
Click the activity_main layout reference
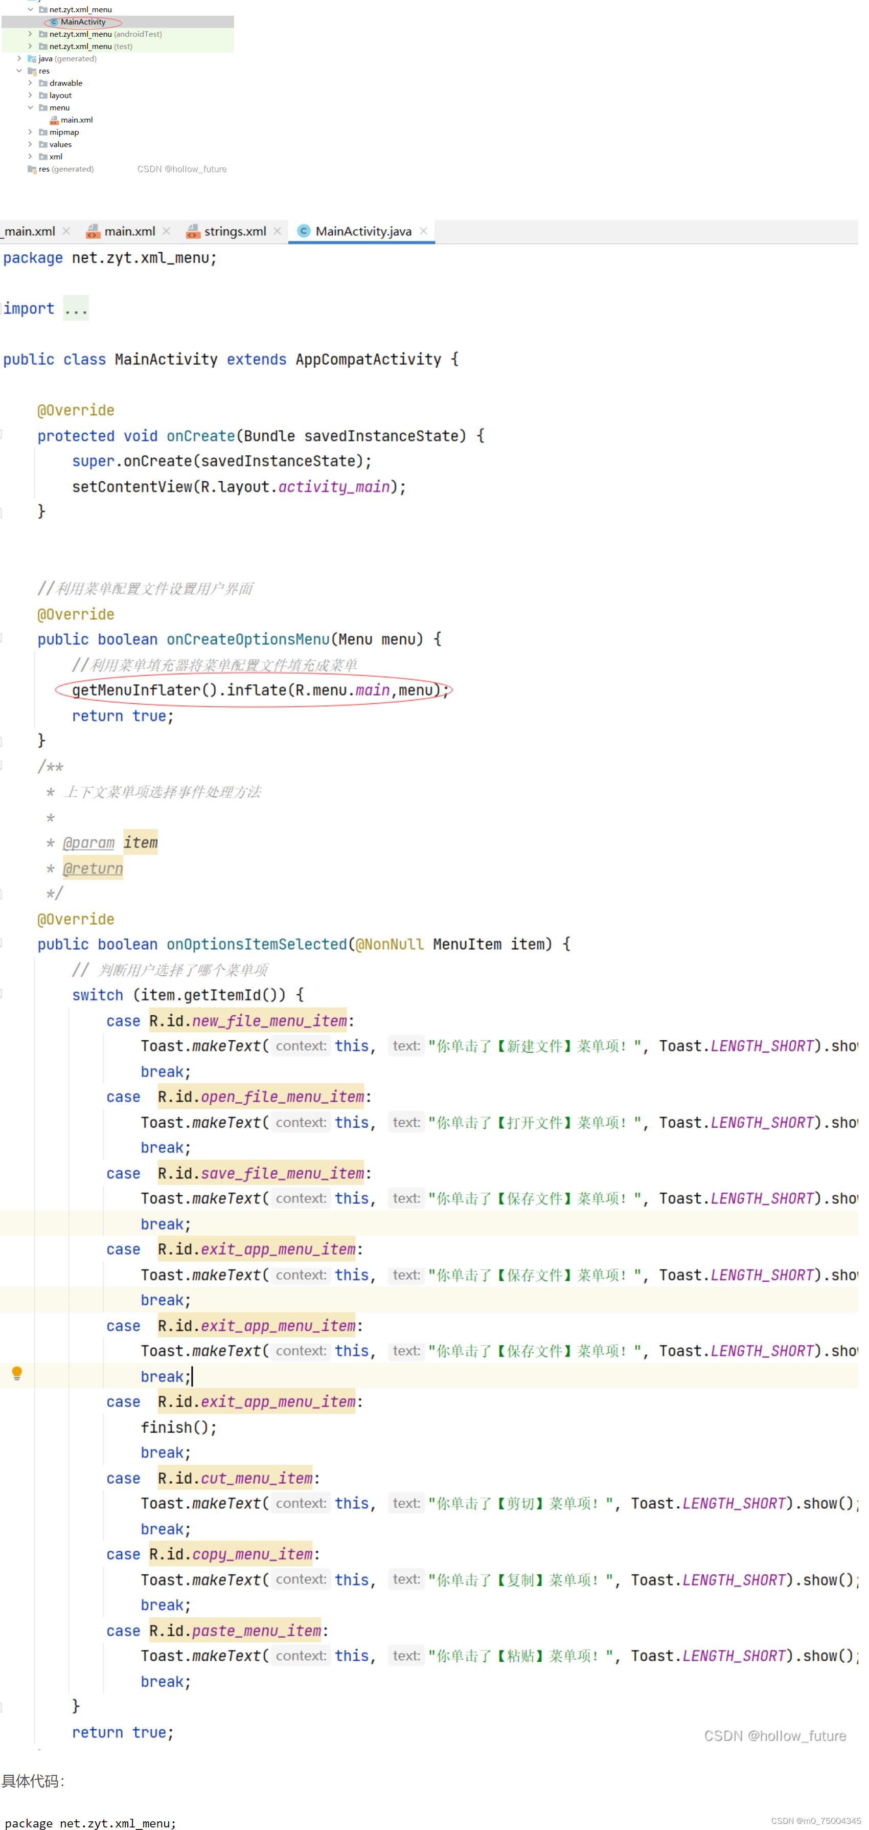coord(334,486)
